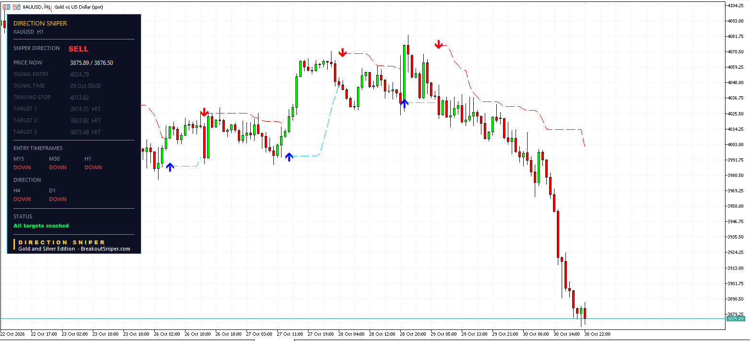The width and height of the screenshot is (750, 341).
Task: Select blue buy arrow near 27 Oct 11:00
Action: coord(289,157)
